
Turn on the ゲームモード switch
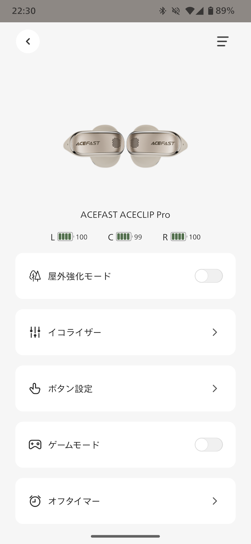[208, 445]
